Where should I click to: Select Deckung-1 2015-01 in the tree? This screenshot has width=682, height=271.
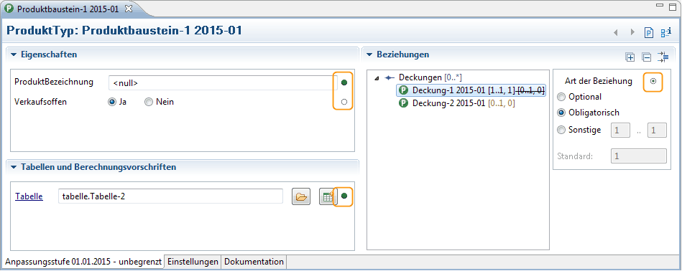[471, 90]
